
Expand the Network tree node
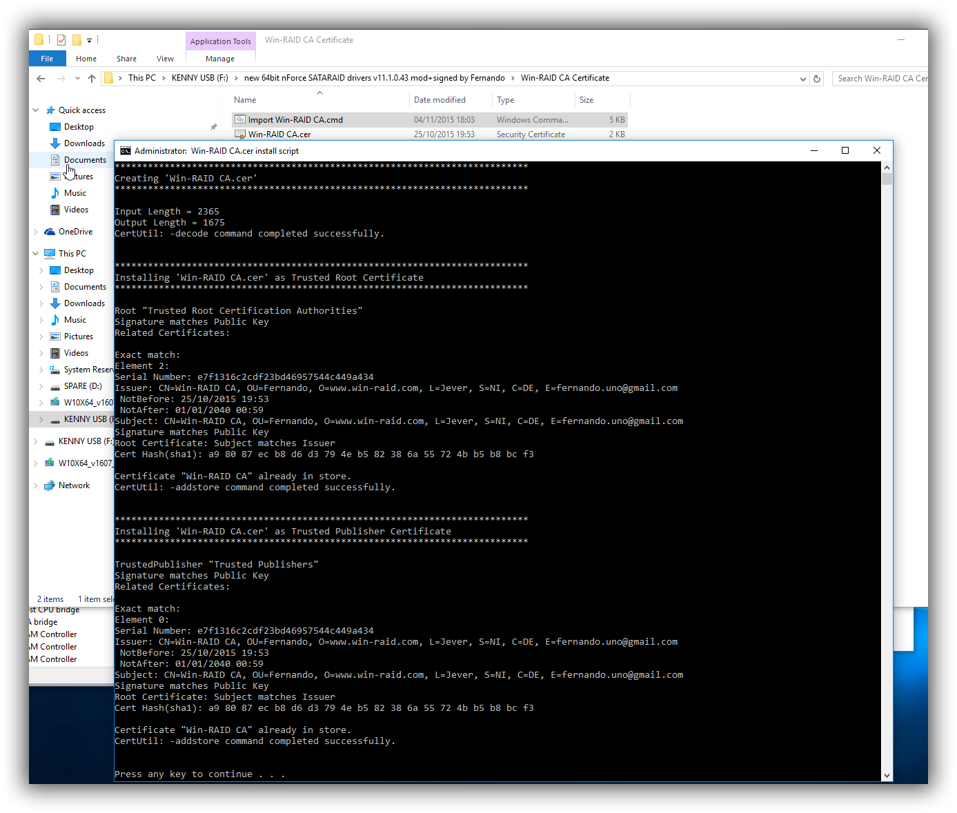click(x=36, y=485)
